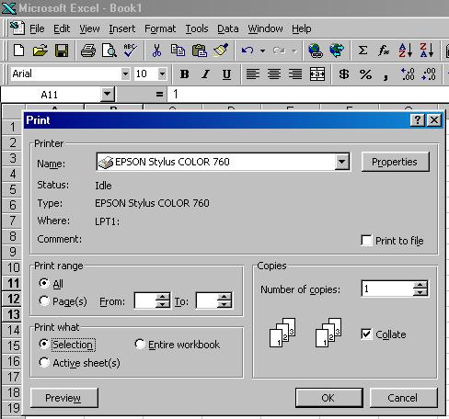Click the dialog help question button

click(418, 119)
